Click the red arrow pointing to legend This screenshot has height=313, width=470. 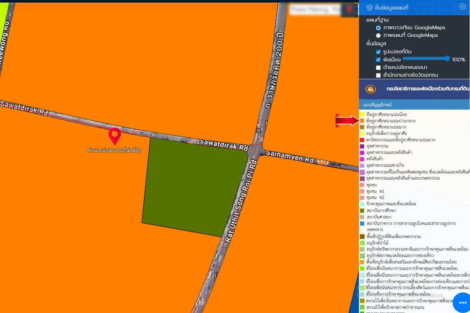[x=347, y=121]
